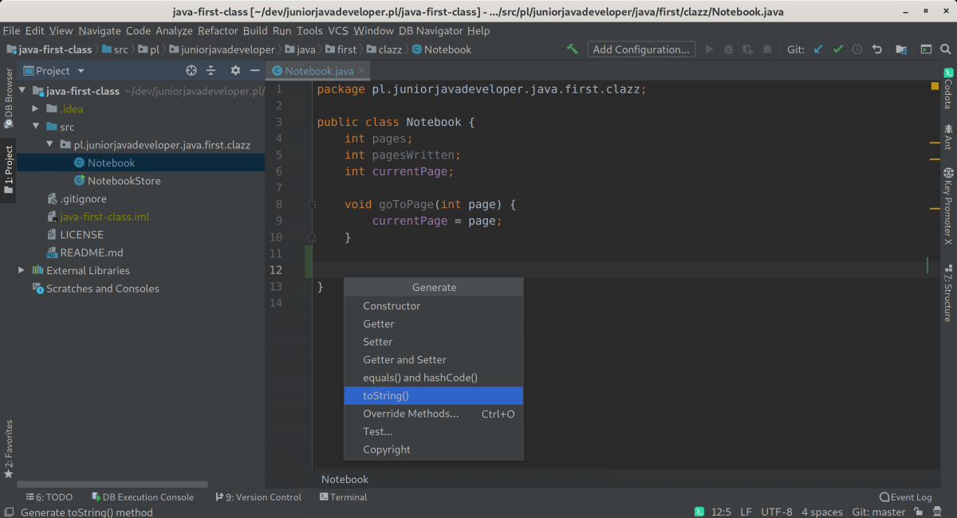957x518 pixels.
Task: Click the Update Project git arrow icon
Action: coord(817,49)
